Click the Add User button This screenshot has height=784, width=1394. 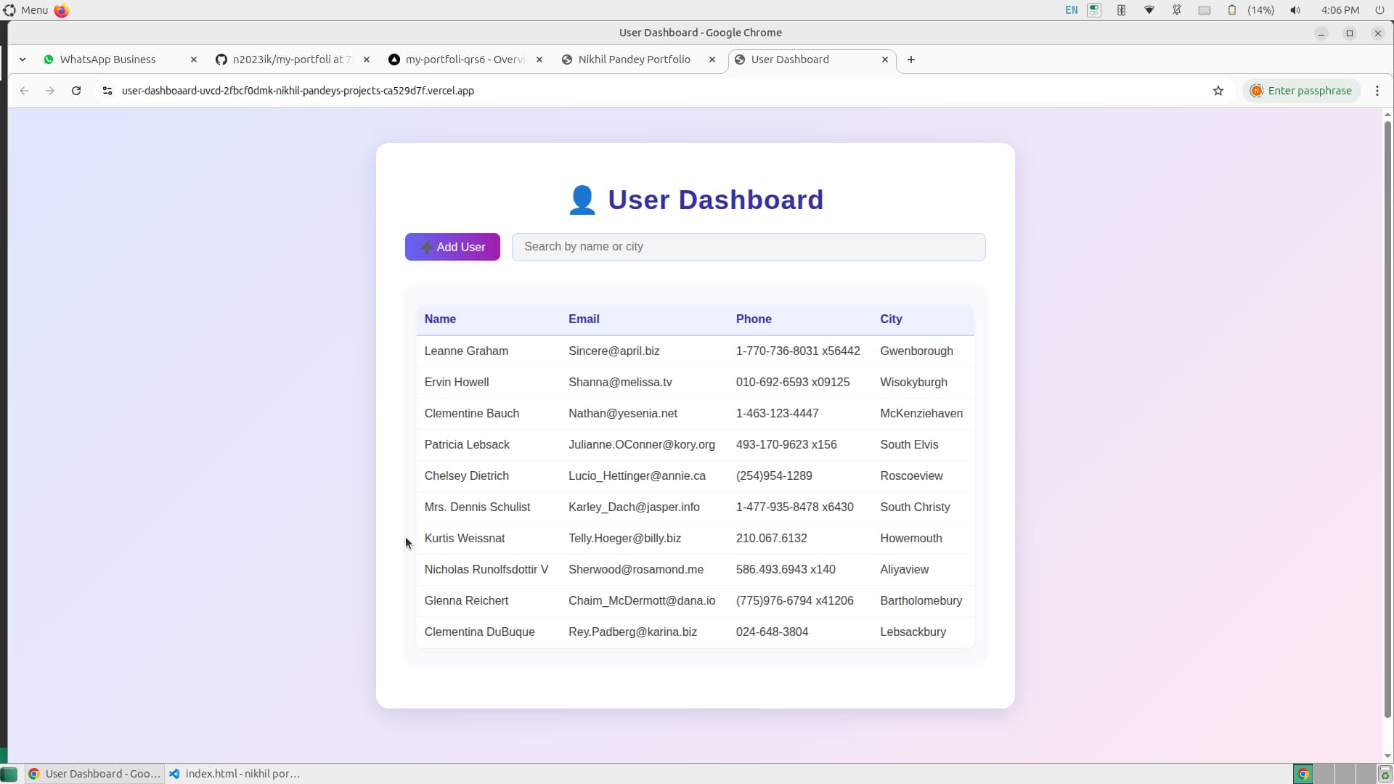[x=452, y=247]
